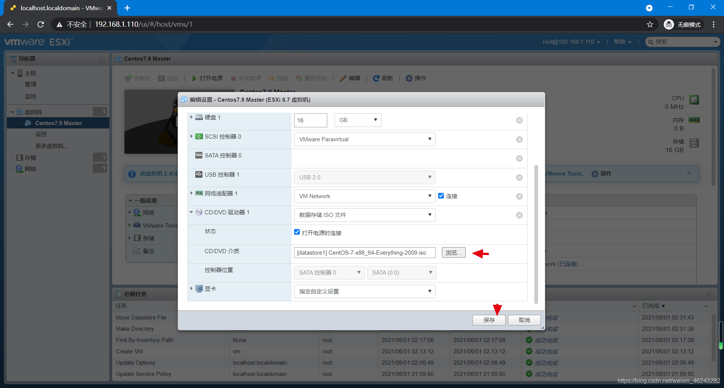Click the 浏览... browse button
Viewport: 724px width, 388px height.
[454, 252]
